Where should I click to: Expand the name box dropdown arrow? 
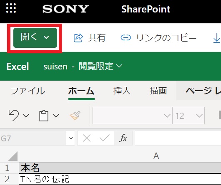[71, 138]
